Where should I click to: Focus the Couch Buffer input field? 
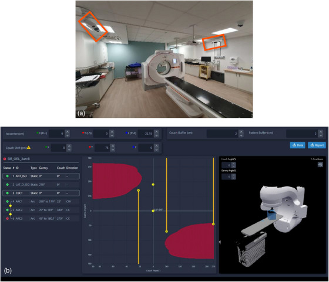point(223,134)
